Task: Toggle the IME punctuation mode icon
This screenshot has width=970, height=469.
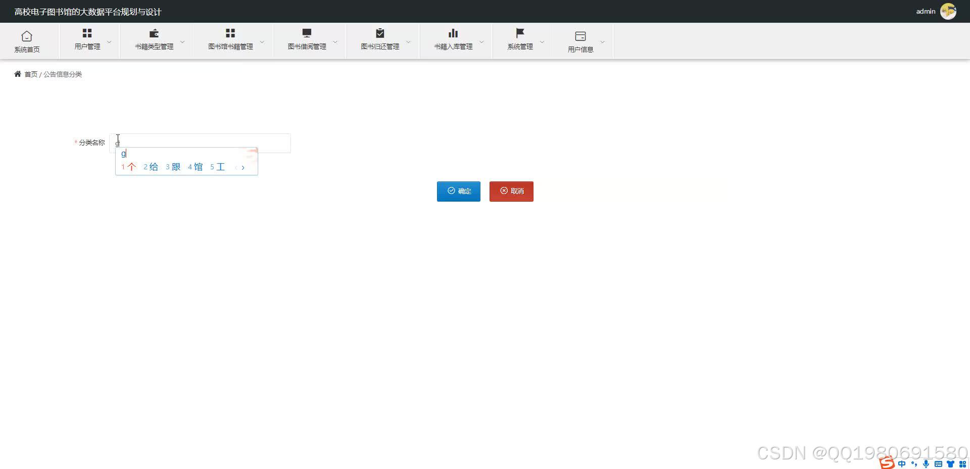Action: (914, 464)
